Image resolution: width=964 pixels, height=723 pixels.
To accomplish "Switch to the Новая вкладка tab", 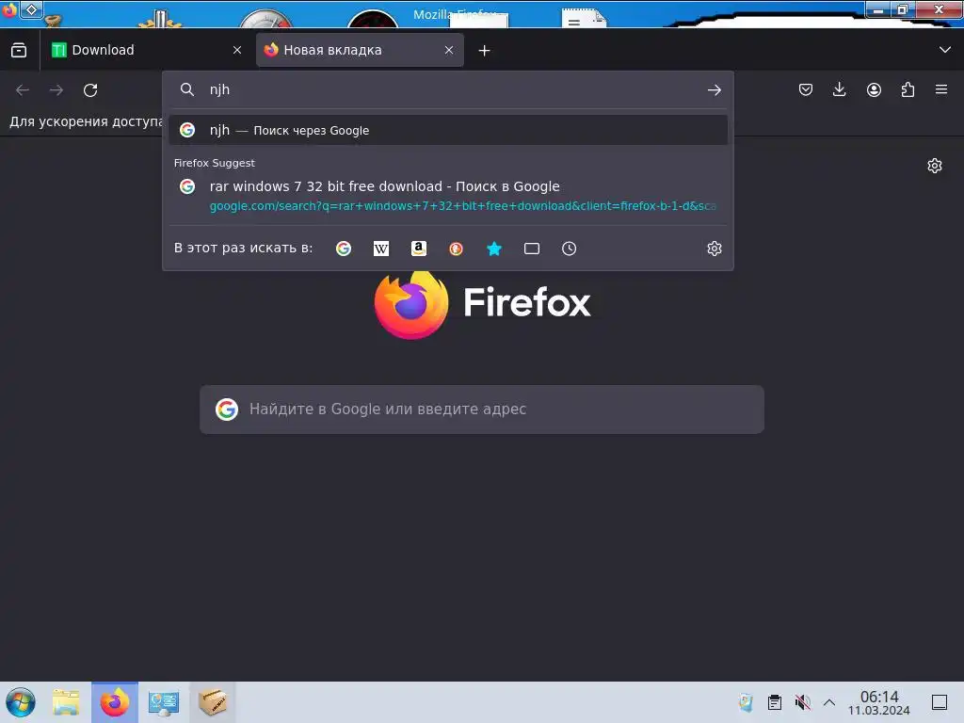I will click(360, 51).
